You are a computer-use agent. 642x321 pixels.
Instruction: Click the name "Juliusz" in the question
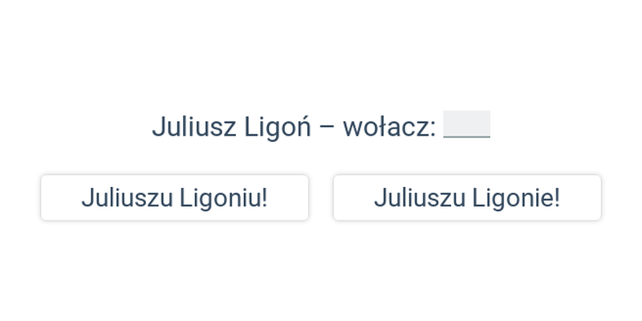[194, 127]
